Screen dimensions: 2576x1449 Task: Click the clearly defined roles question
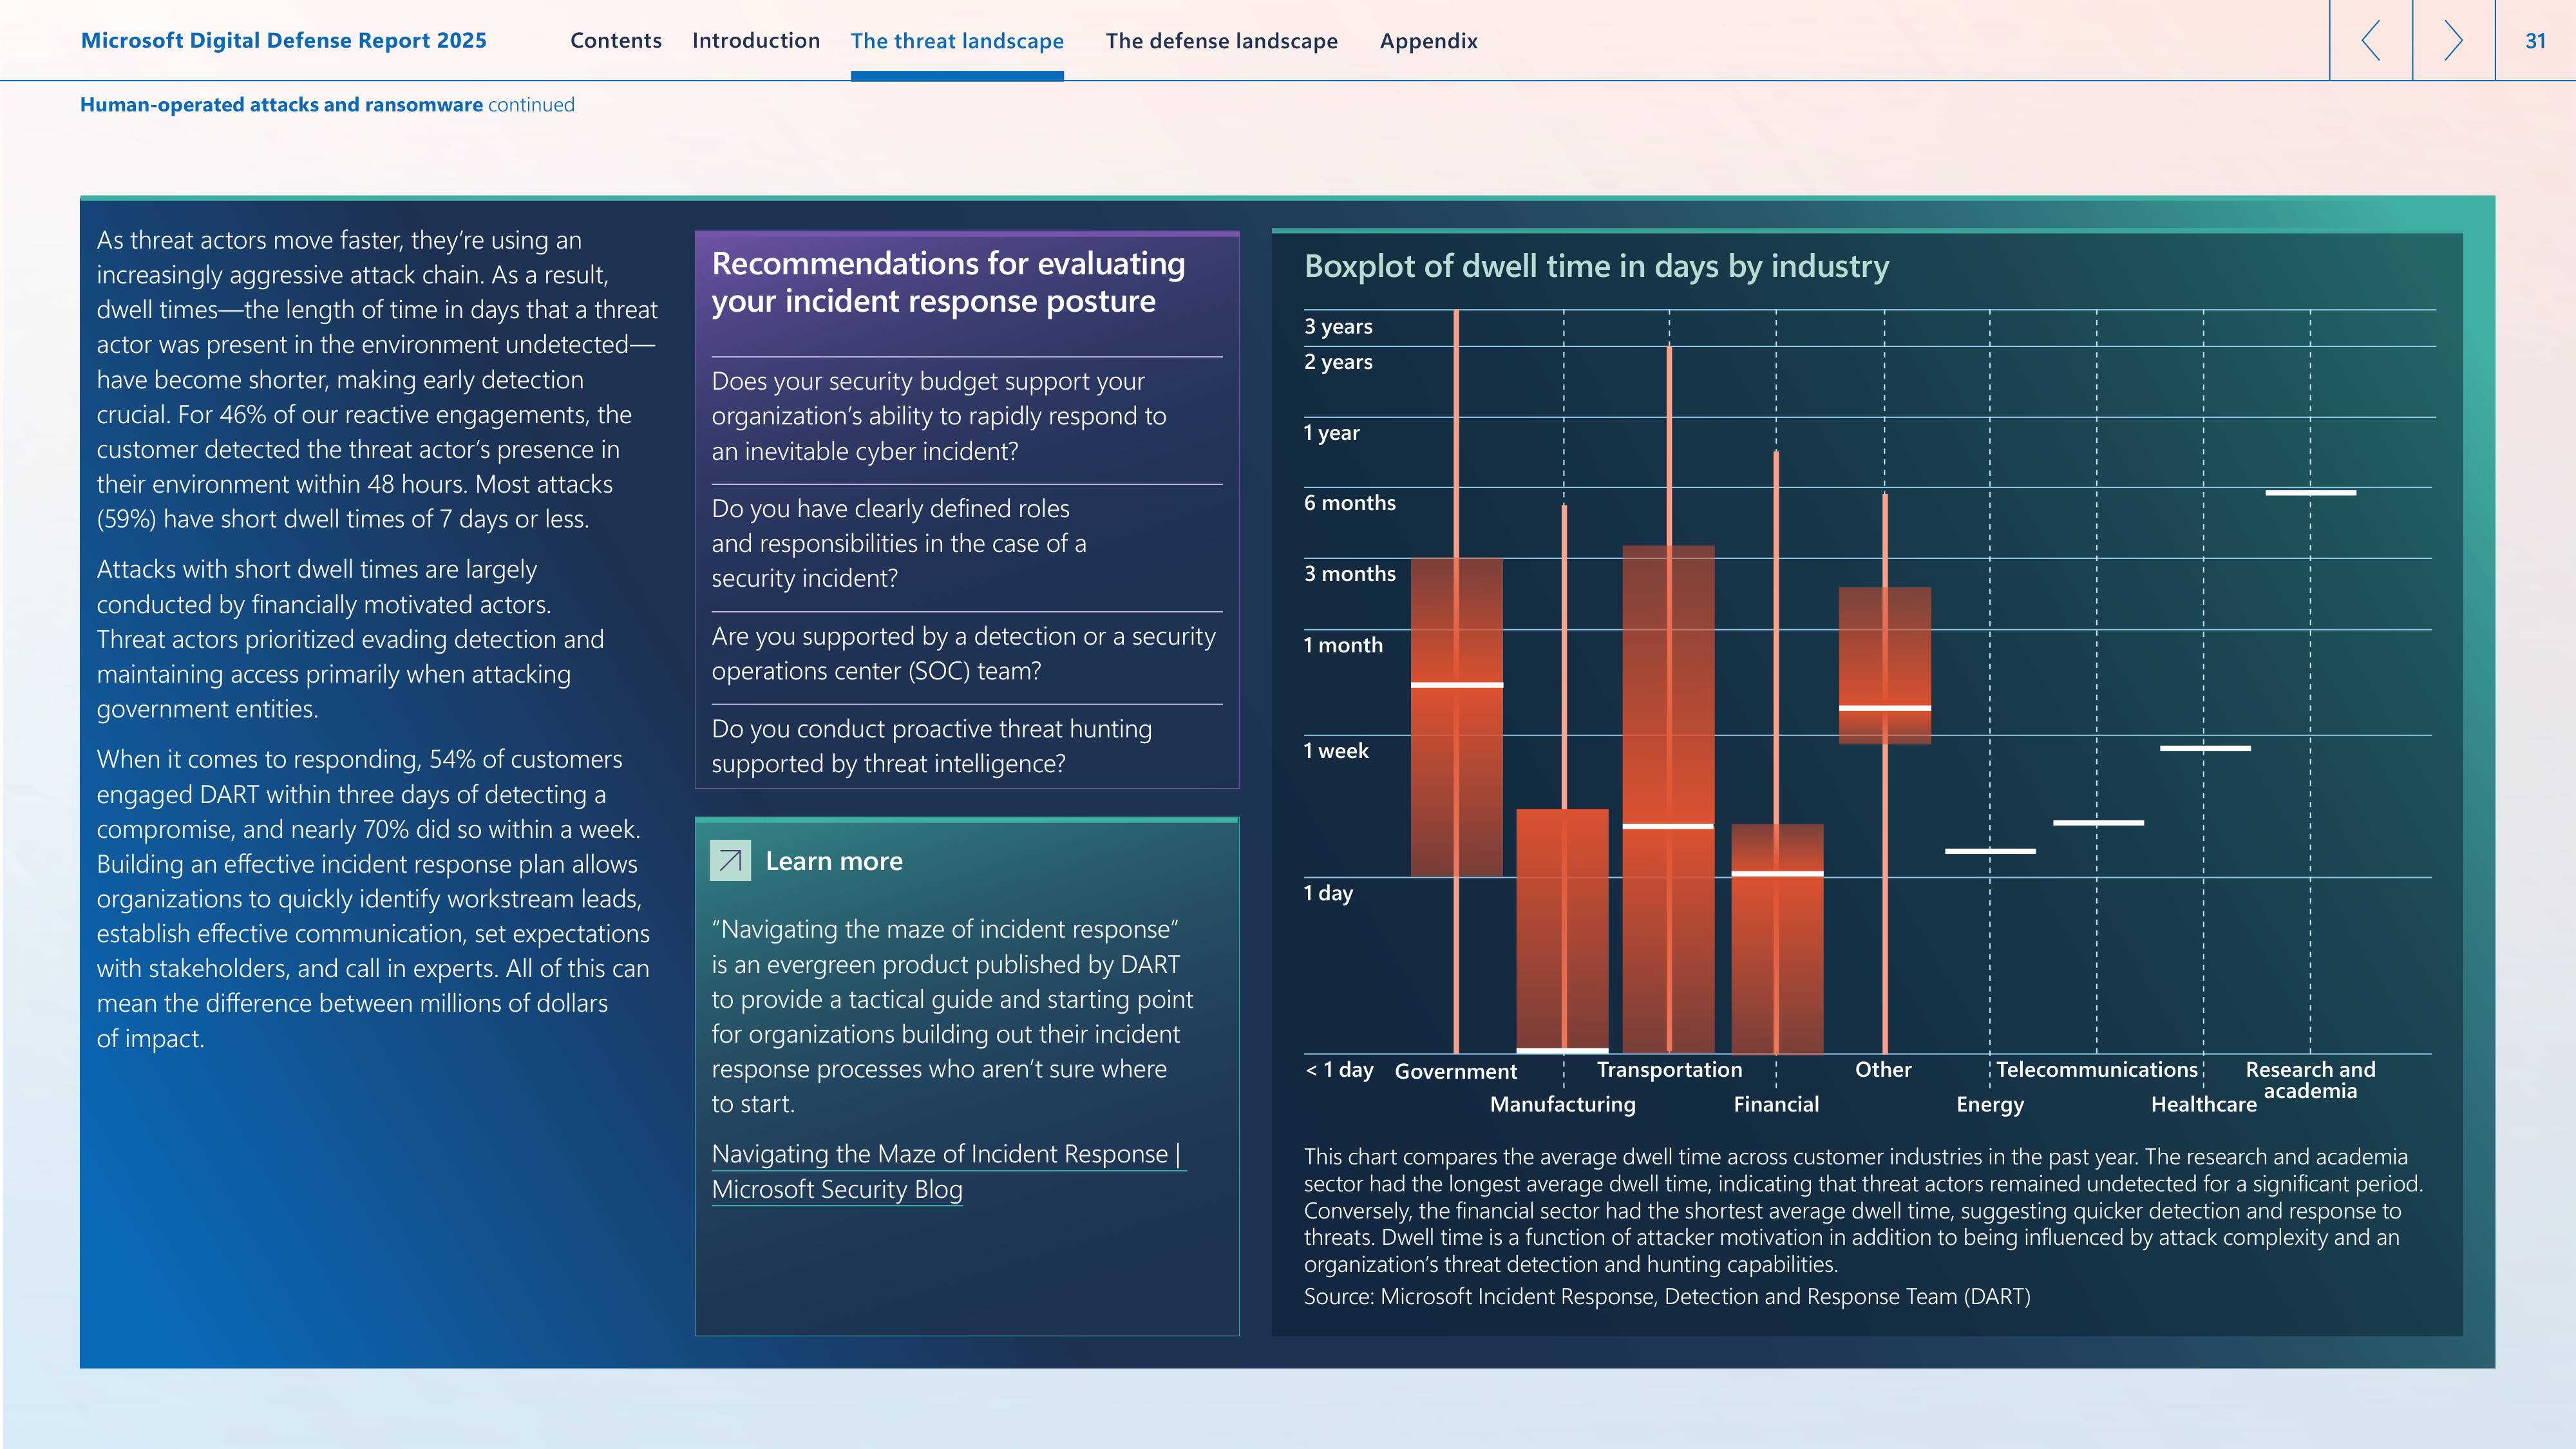[899, 543]
